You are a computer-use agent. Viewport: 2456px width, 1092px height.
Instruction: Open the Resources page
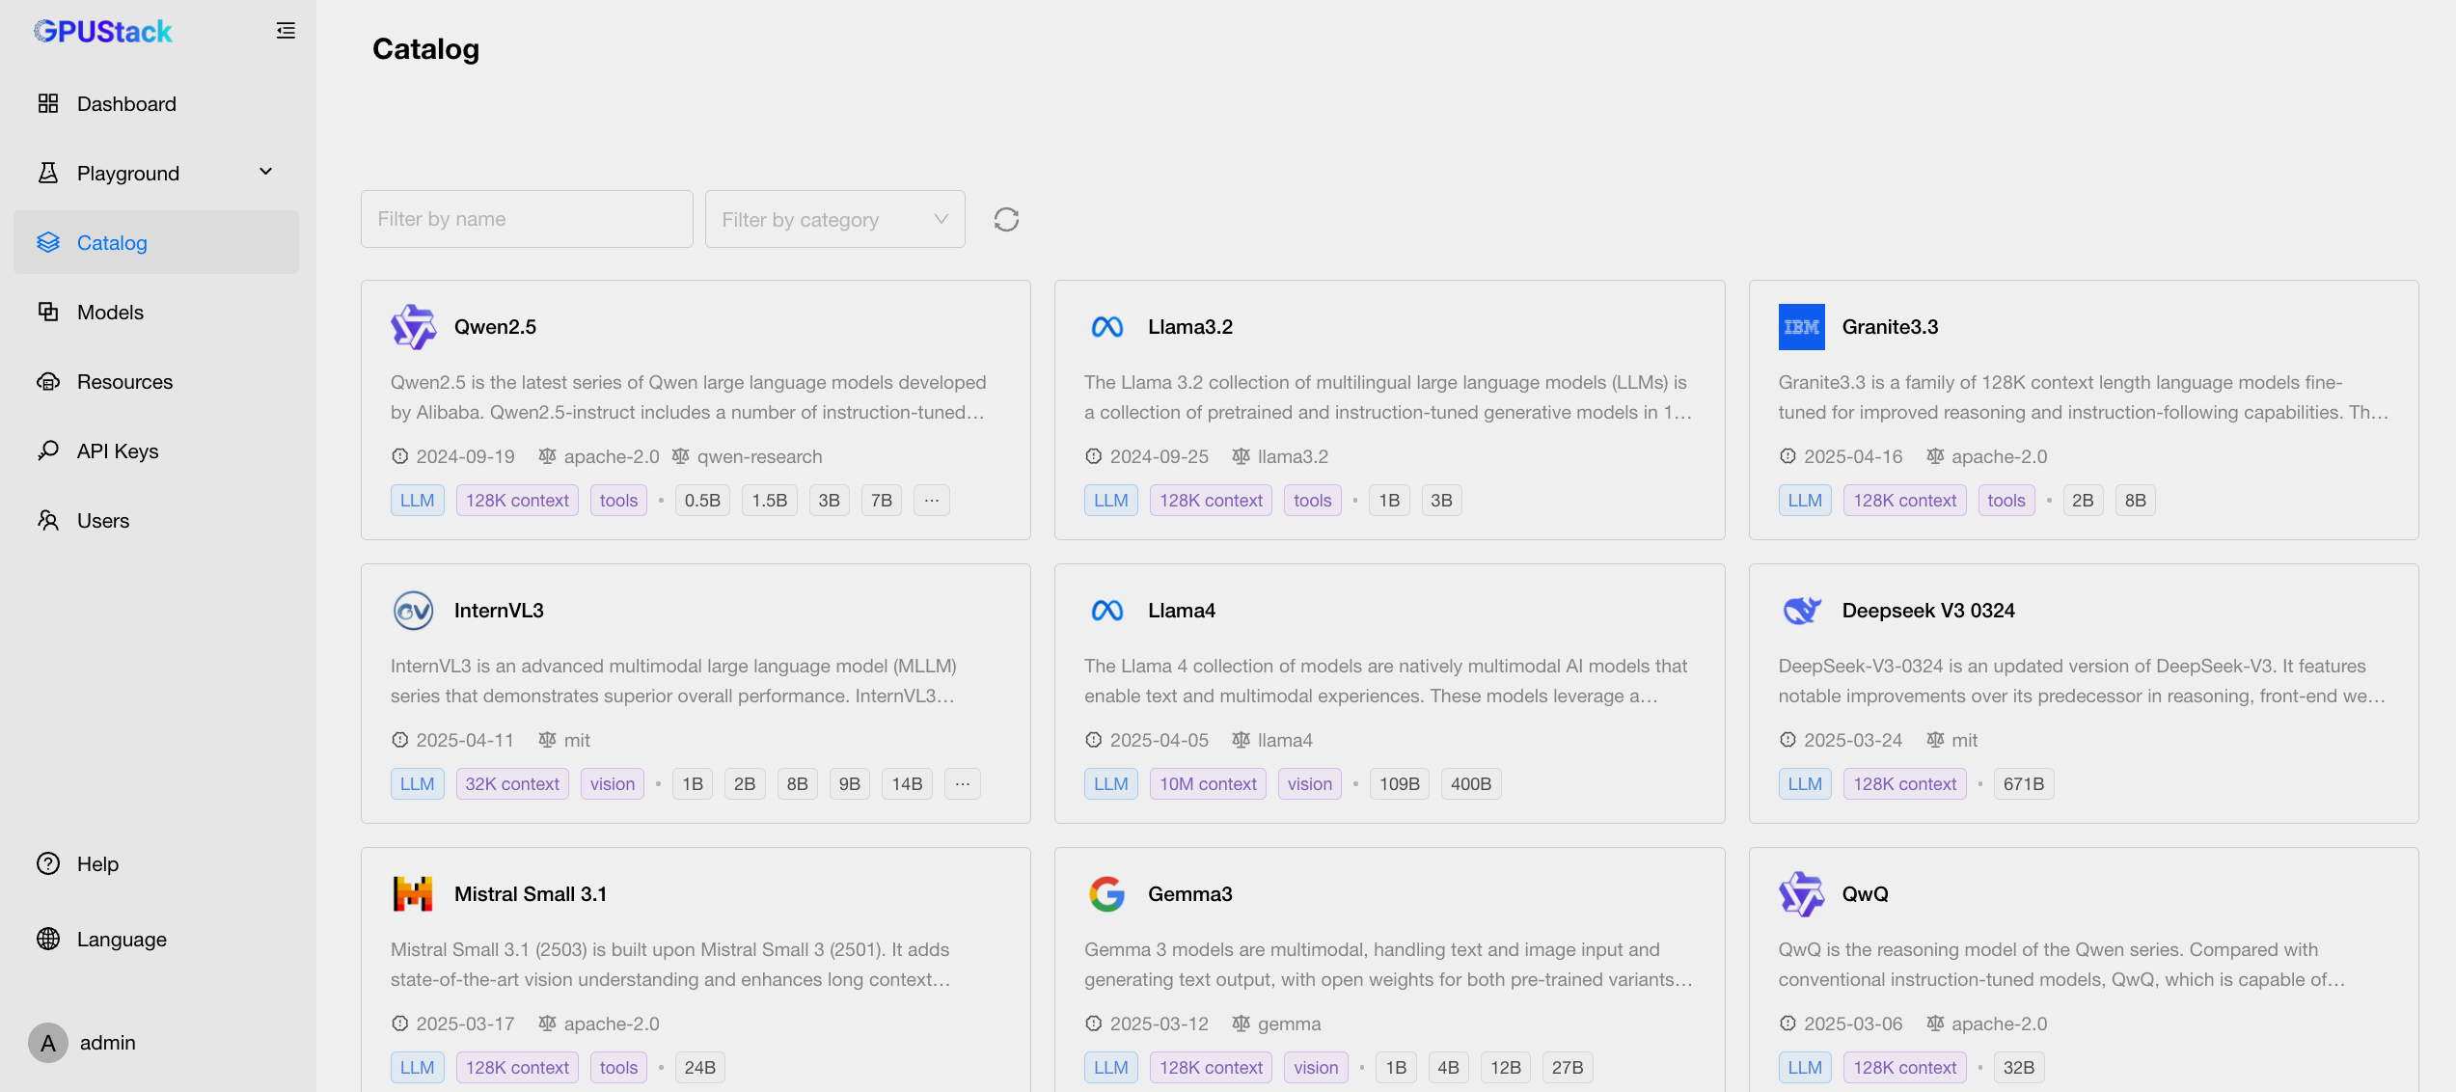pyautogui.click(x=156, y=382)
